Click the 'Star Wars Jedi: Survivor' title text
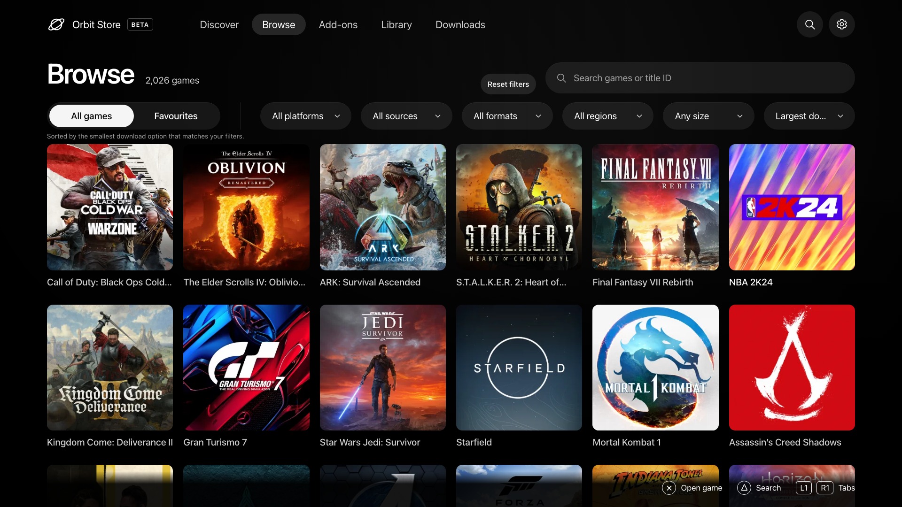Image resolution: width=902 pixels, height=507 pixels. 370,442
